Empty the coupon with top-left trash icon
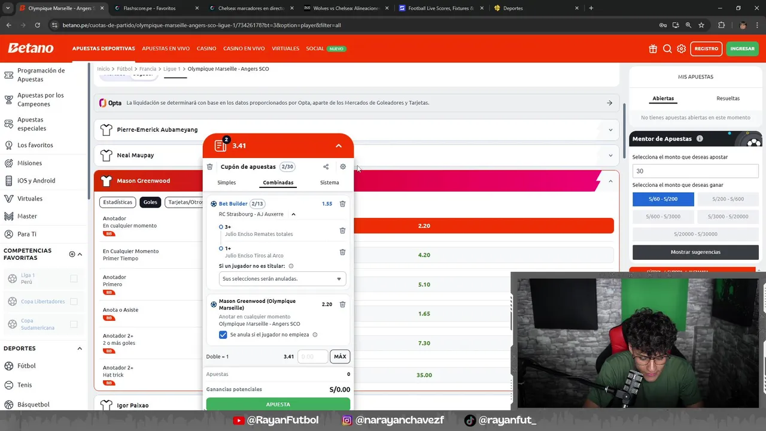 209,167
